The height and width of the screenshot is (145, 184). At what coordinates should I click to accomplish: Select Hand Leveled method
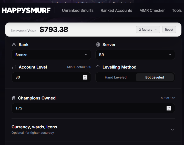pos(116,77)
